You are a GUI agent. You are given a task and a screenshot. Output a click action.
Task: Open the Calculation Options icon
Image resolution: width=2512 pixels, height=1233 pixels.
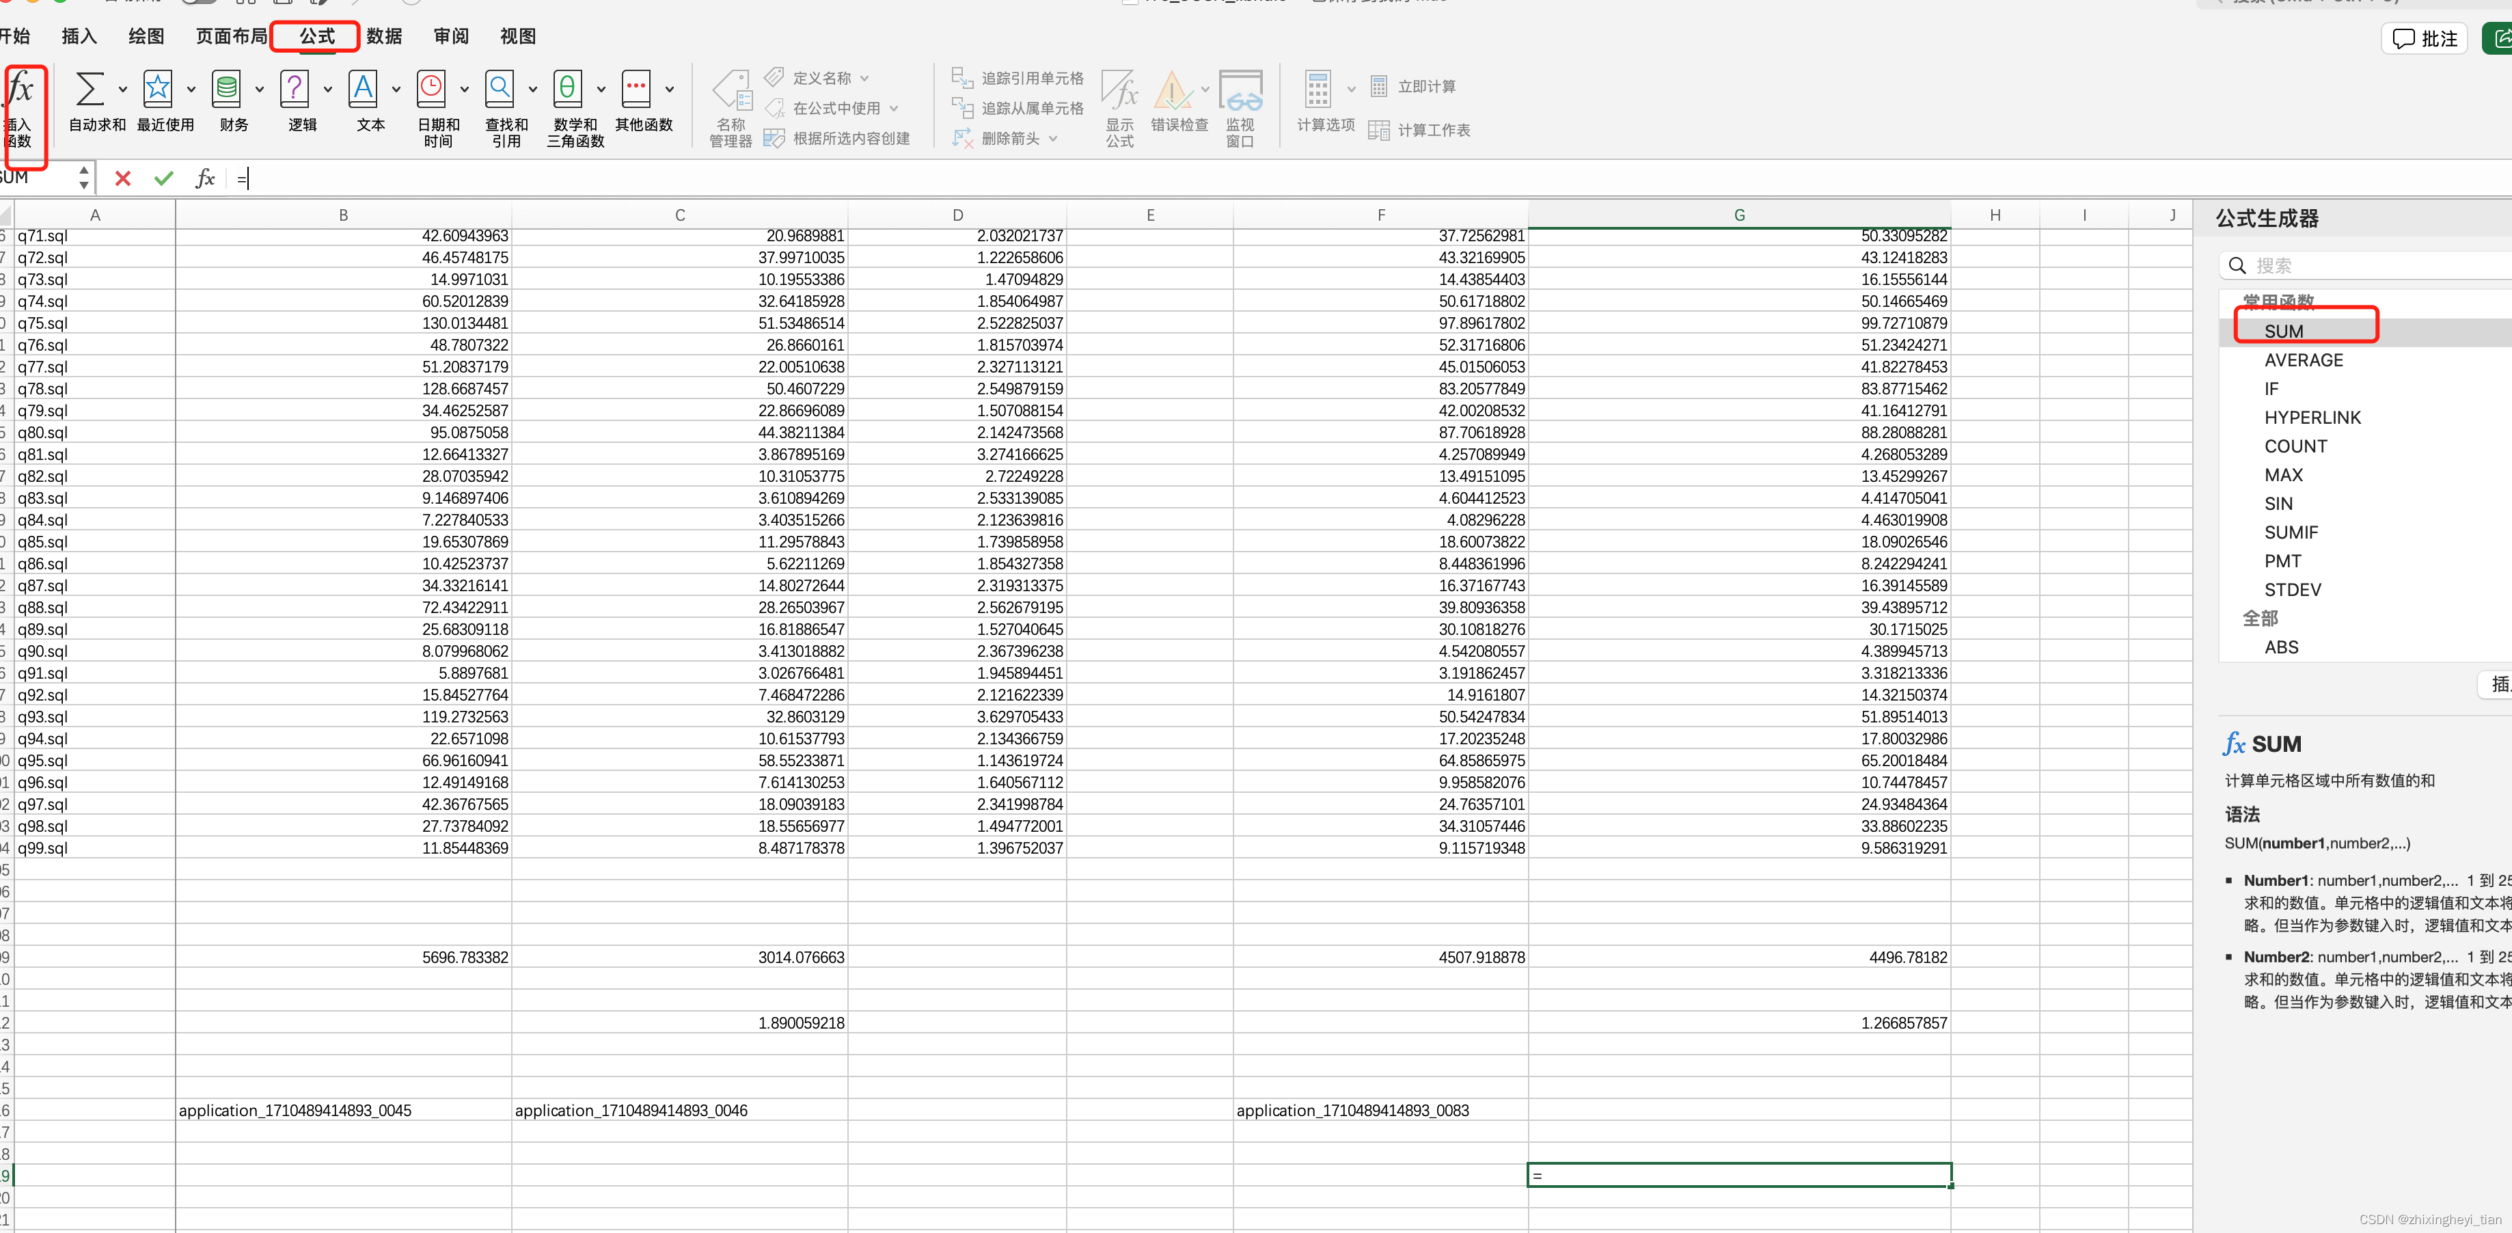point(1318,89)
